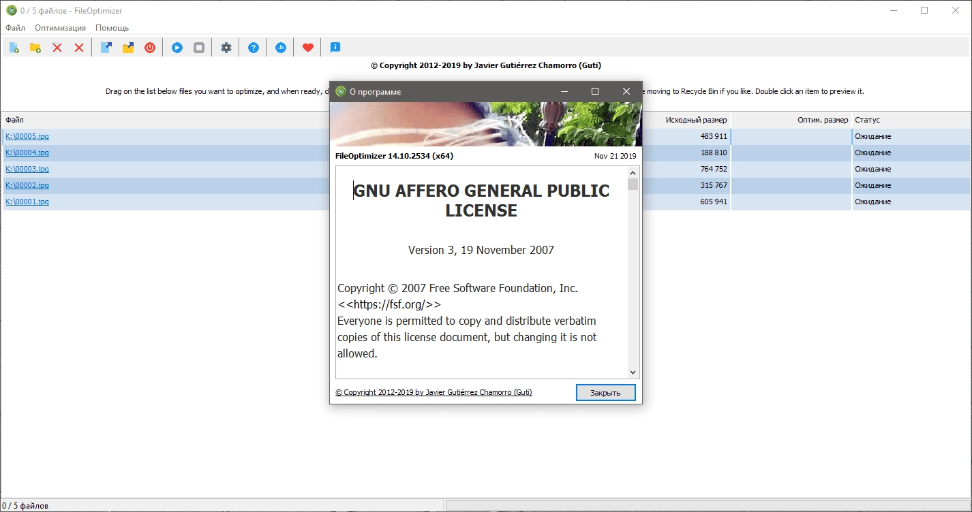Open the K:\00002.jpg file link
Screen dimensions: 972x512
click(x=27, y=185)
